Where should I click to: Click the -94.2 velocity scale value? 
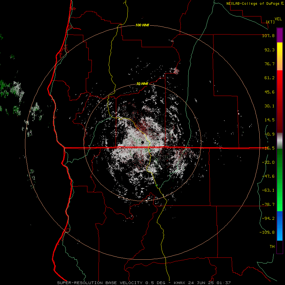[x=268, y=218]
